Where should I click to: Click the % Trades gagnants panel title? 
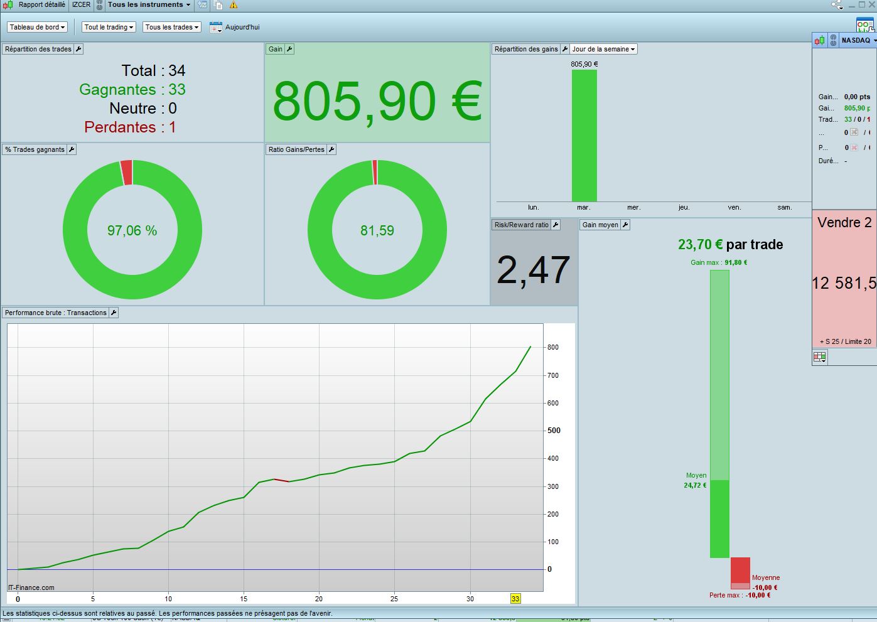(x=35, y=149)
